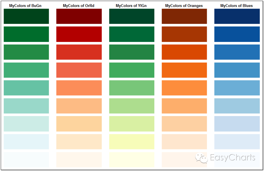Choose the royal blue second Blues swatch
264x171 pixels.
(x=237, y=34)
